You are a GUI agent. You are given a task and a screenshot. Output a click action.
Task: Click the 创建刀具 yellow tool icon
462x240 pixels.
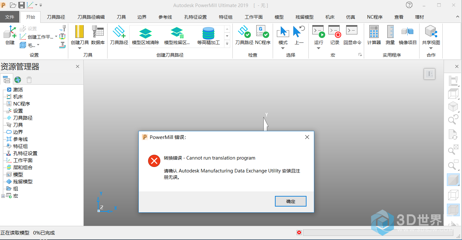tap(80, 32)
